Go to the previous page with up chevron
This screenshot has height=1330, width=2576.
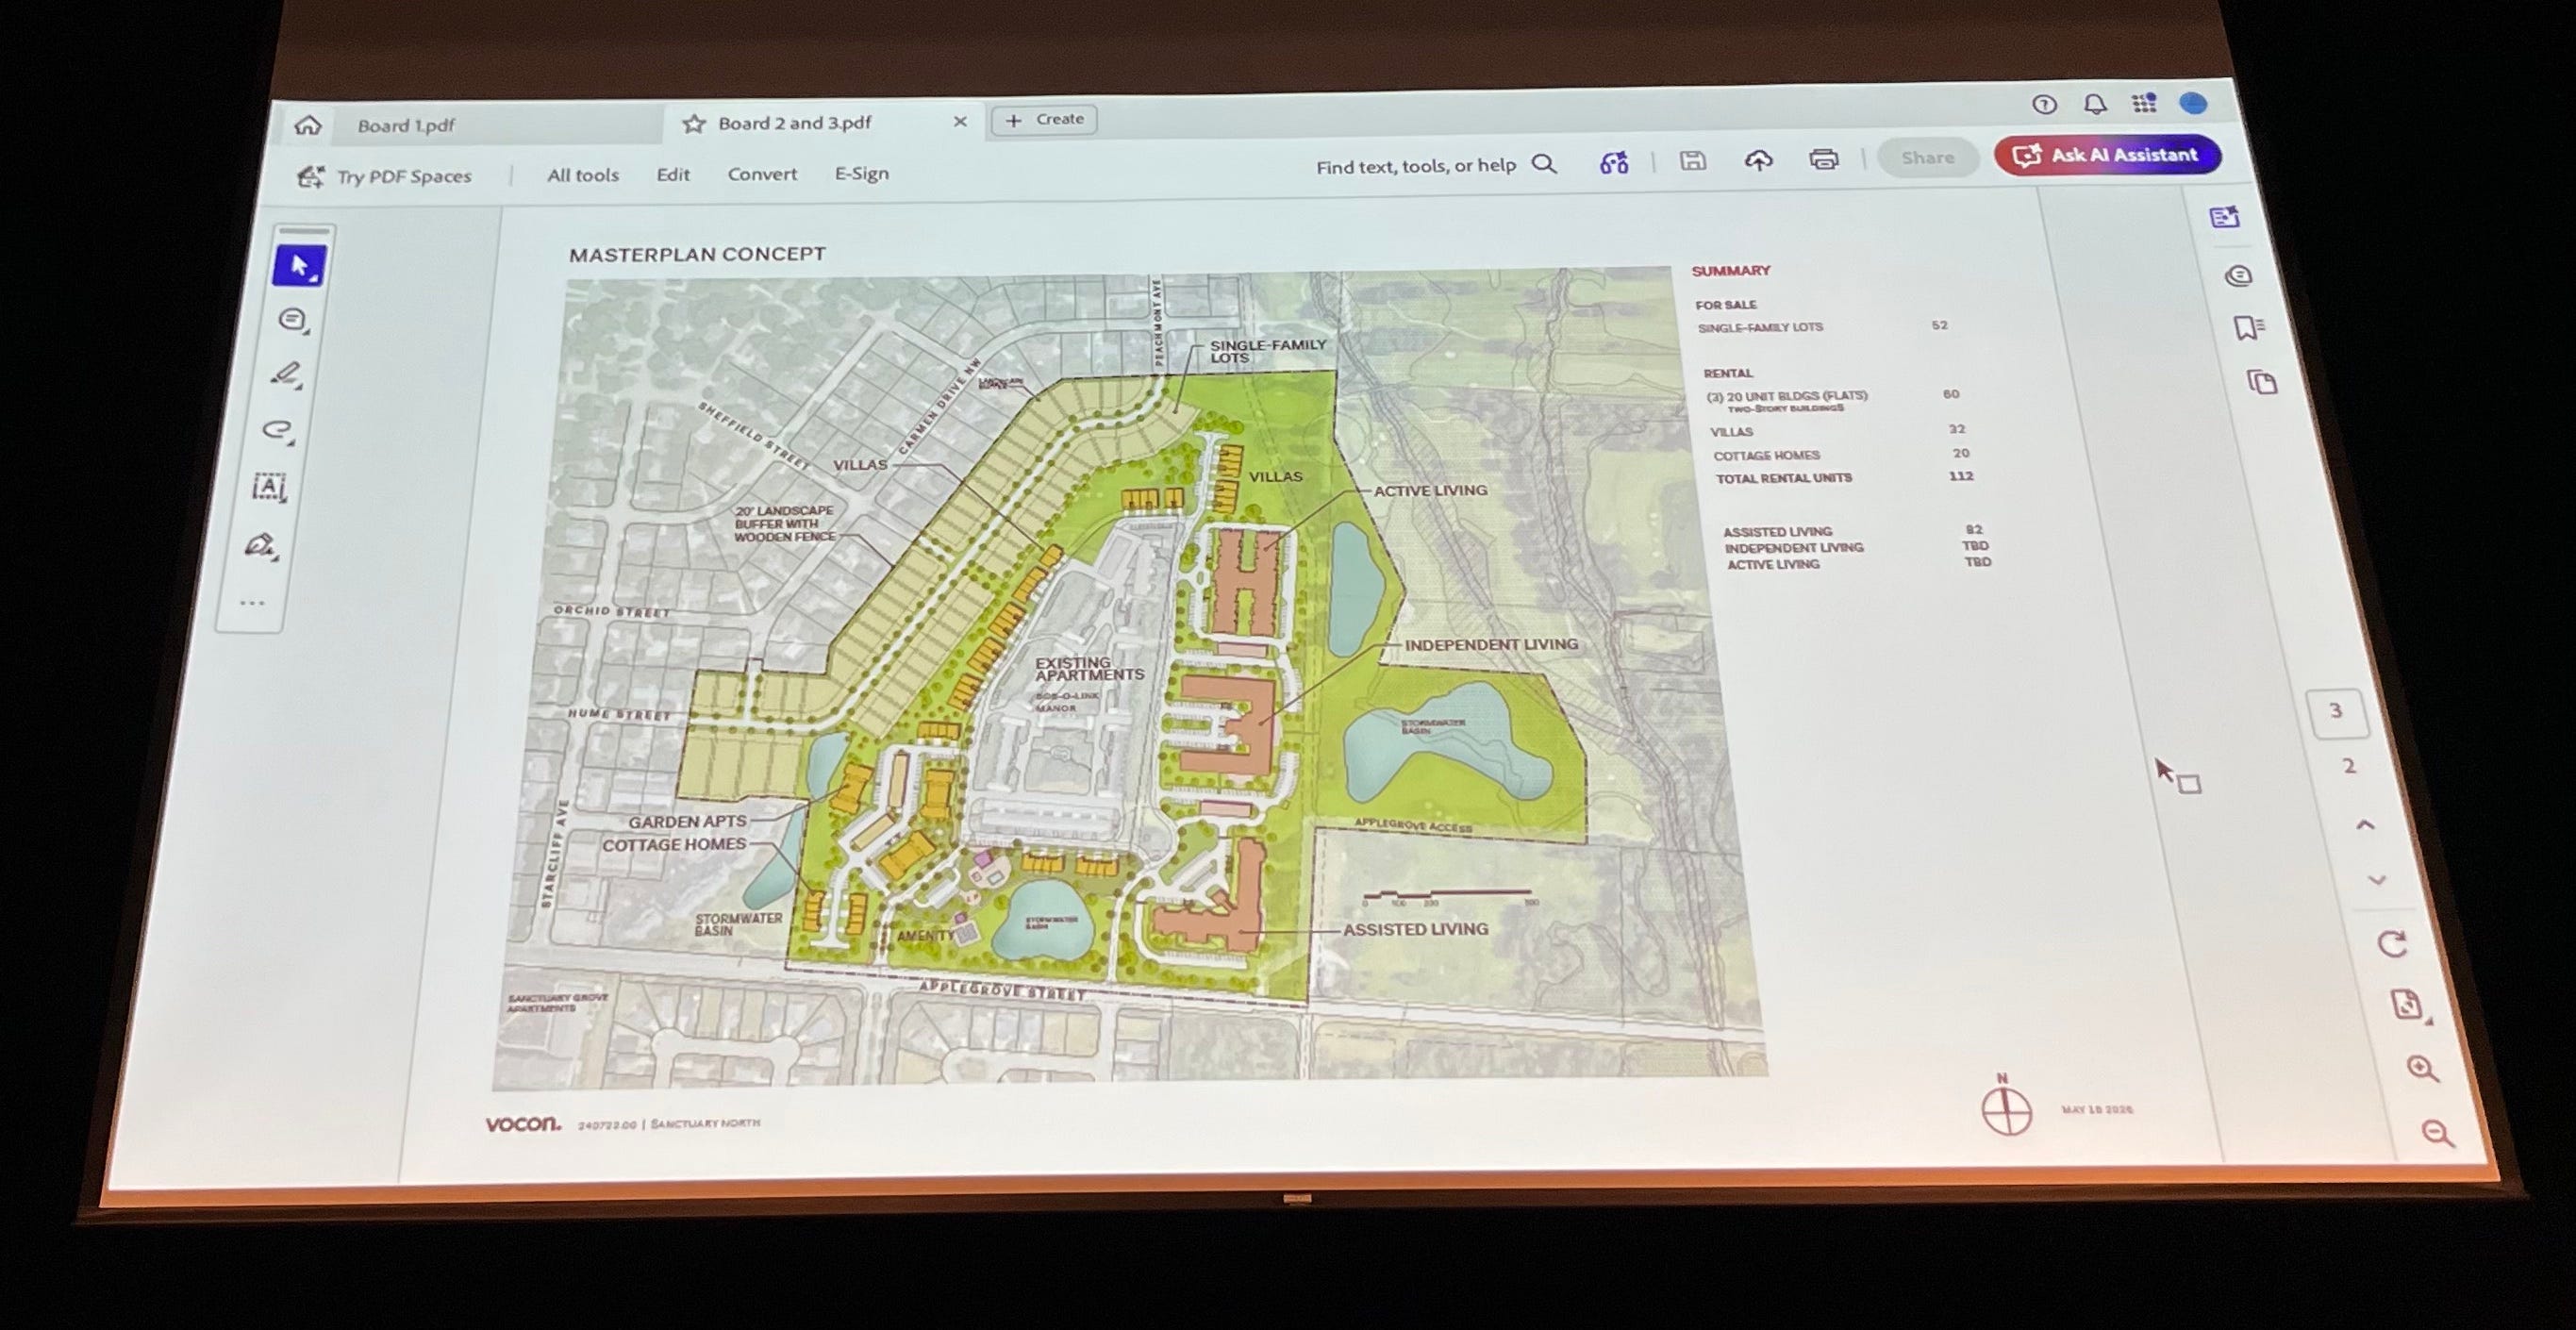2365,825
